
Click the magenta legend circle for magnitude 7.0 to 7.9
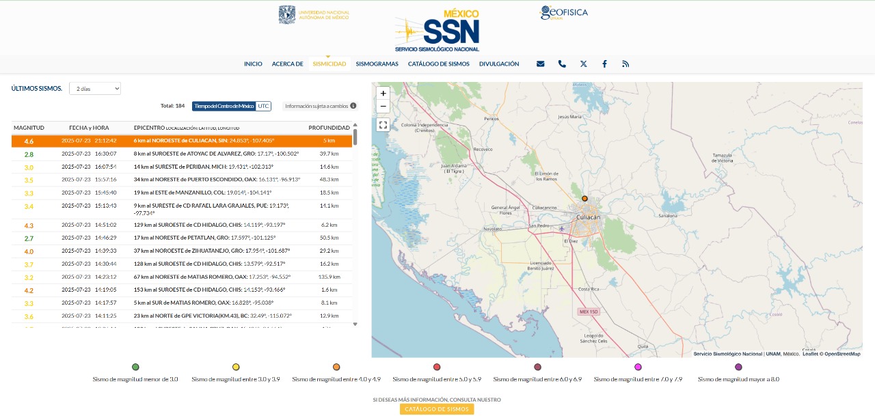click(x=638, y=367)
